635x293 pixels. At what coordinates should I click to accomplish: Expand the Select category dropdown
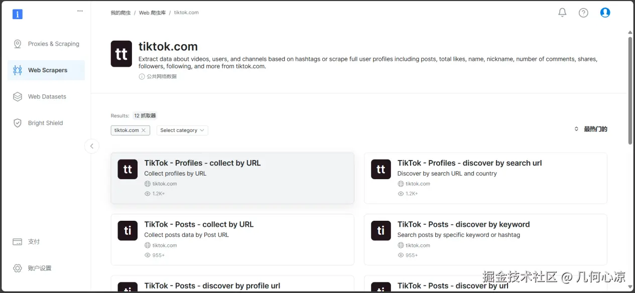point(182,130)
